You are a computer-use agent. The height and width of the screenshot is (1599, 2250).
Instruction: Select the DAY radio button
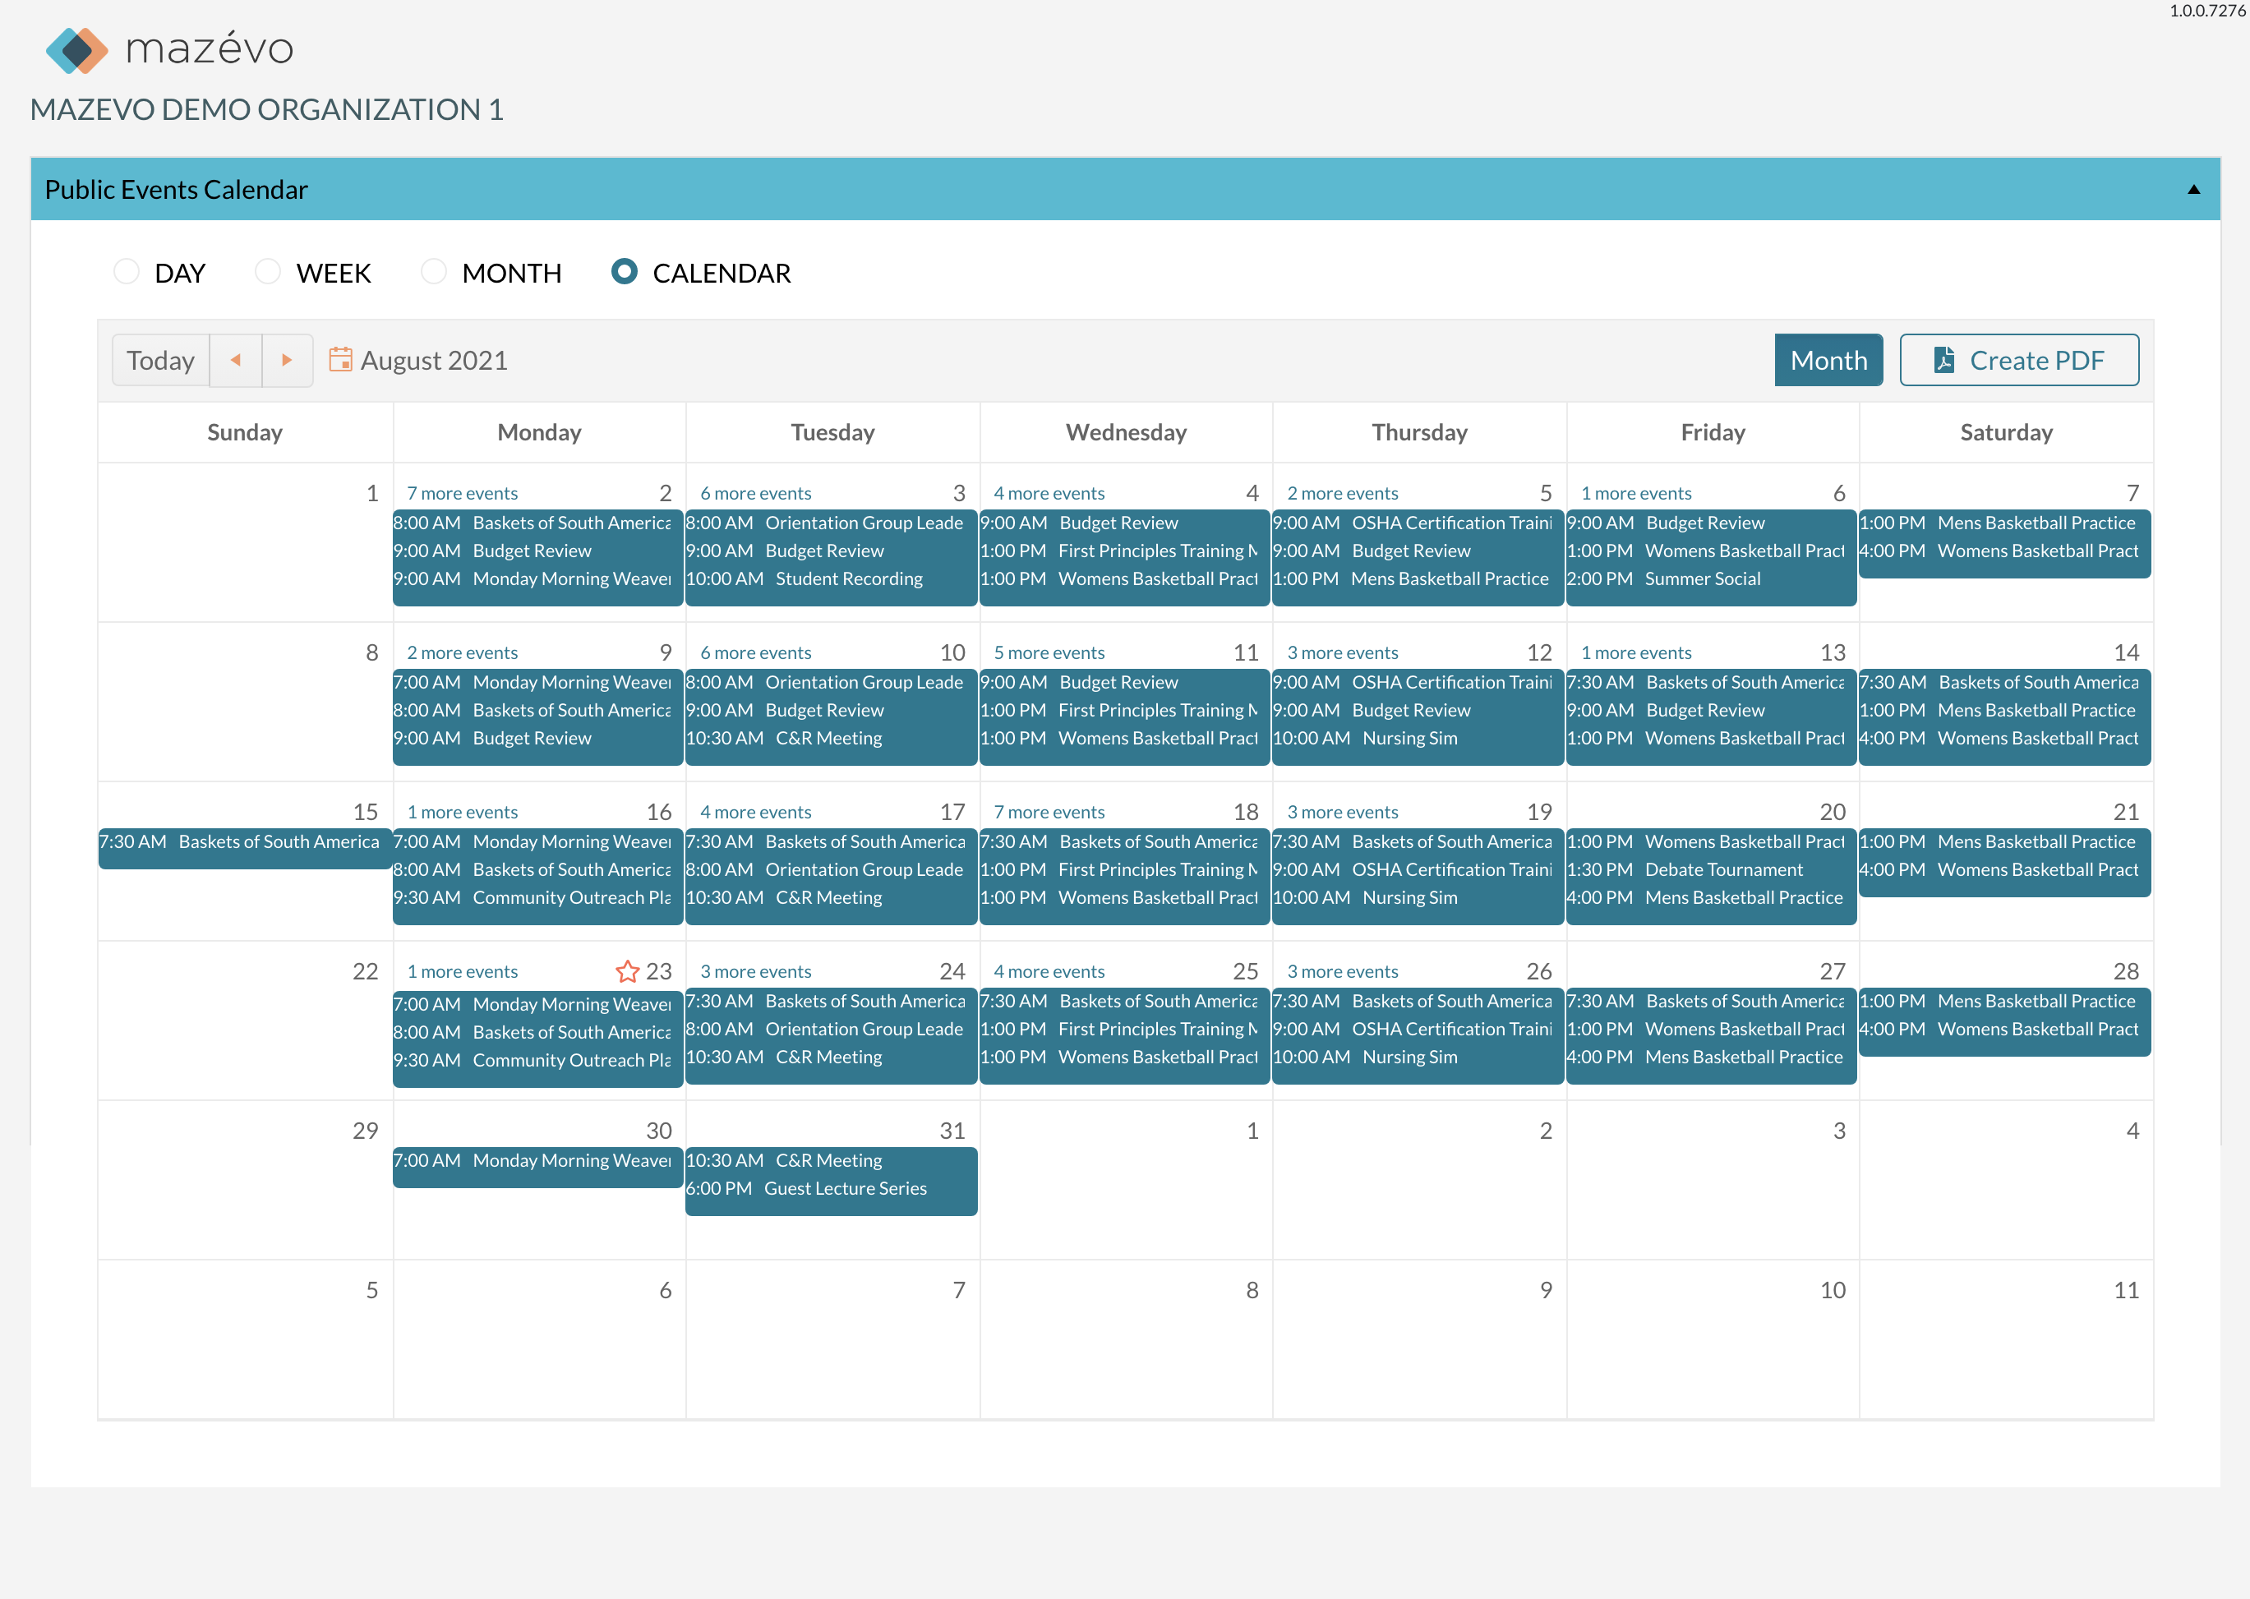126,272
